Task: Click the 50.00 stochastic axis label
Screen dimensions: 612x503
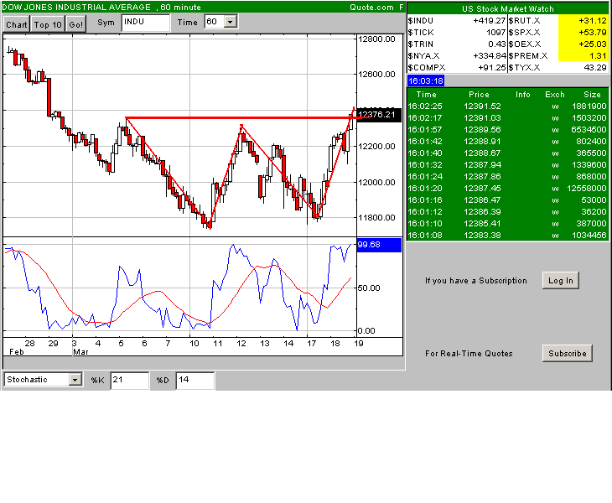Action: click(x=369, y=288)
